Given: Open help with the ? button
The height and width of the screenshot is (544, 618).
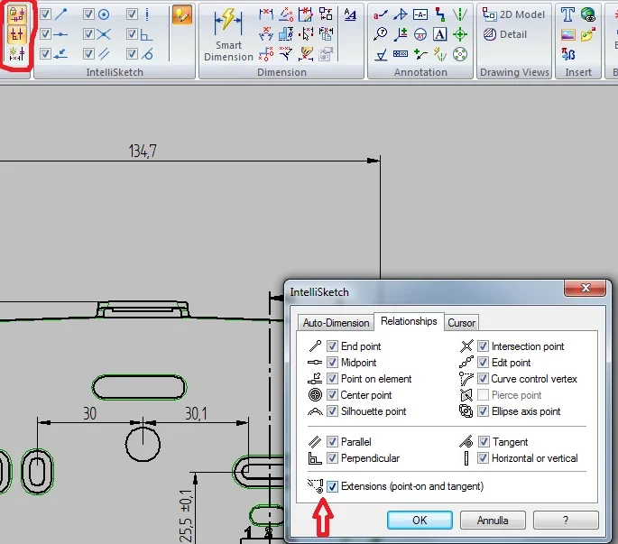Looking at the screenshot, I should click(566, 521).
